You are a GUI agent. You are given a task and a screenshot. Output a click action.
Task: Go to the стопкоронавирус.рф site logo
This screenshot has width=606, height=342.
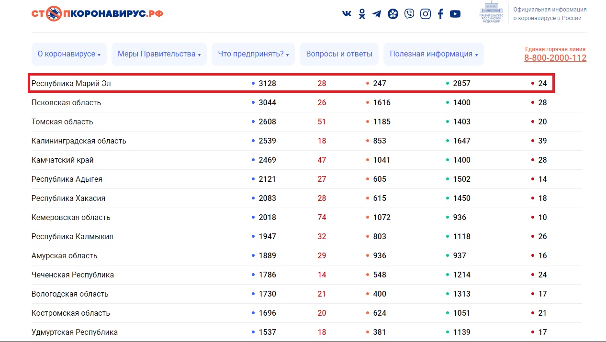coord(97,13)
